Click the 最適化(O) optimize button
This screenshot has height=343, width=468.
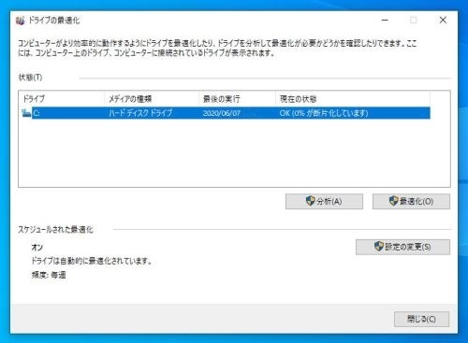pos(411,201)
